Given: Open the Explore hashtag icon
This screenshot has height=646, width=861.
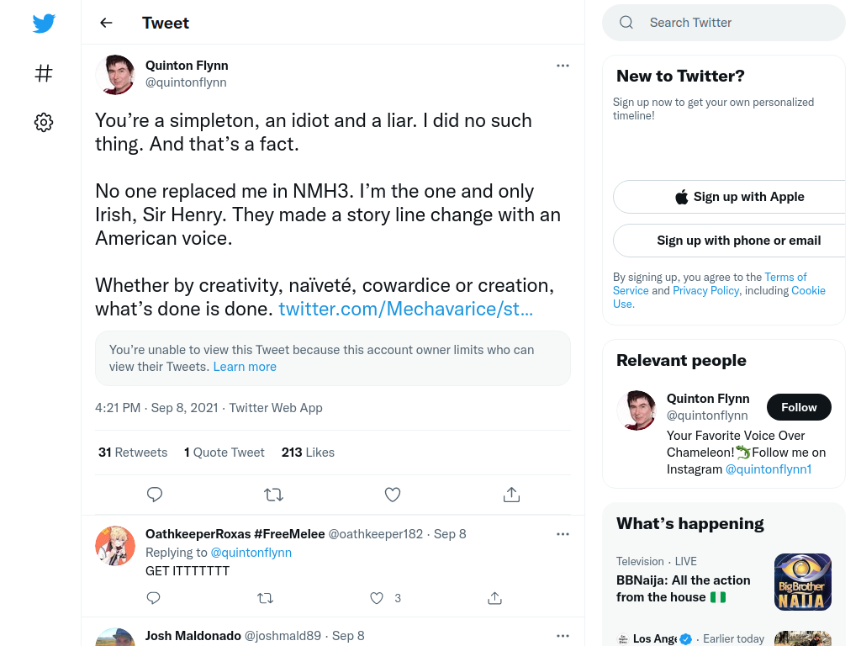Looking at the screenshot, I should click(44, 73).
